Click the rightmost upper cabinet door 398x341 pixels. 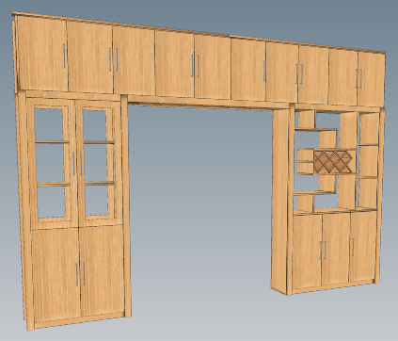(371, 79)
